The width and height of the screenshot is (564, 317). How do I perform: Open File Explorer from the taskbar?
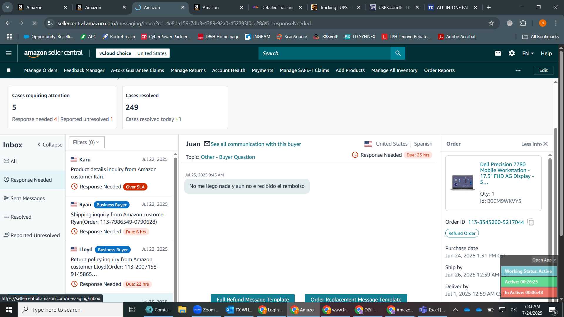click(182, 310)
